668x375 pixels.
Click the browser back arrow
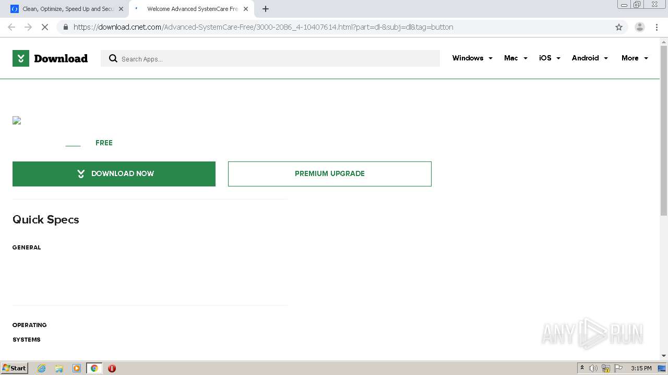click(11, 27)
